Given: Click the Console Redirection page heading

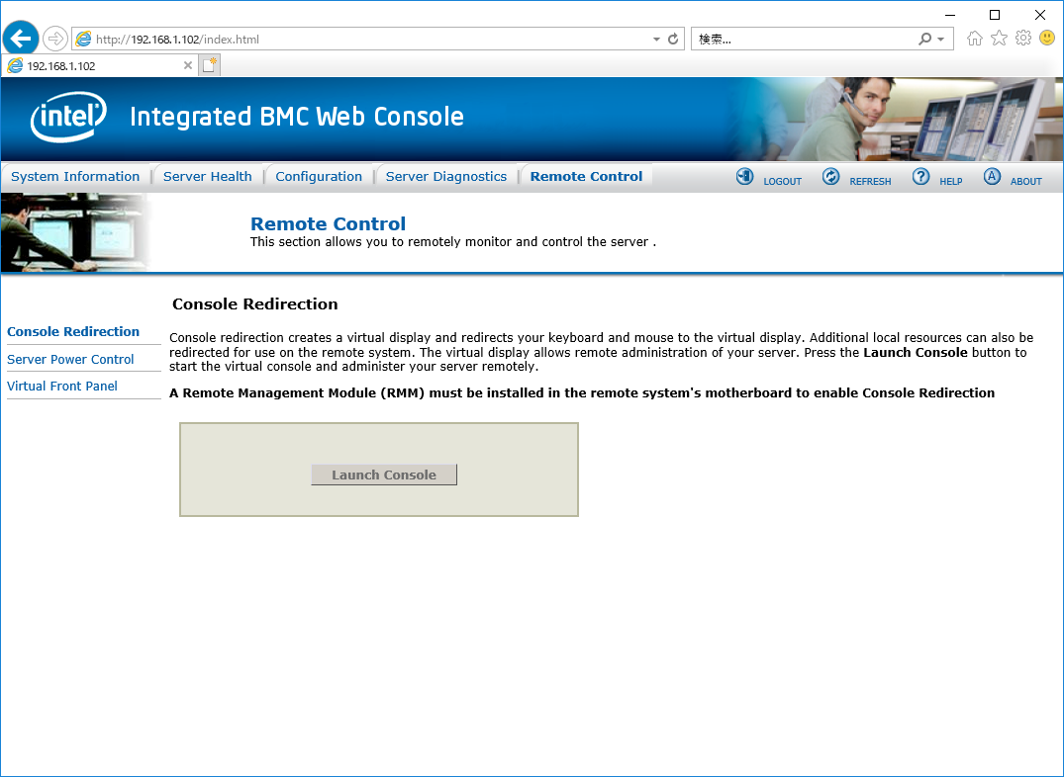Looking at the screenshot, I should [255, 303].
